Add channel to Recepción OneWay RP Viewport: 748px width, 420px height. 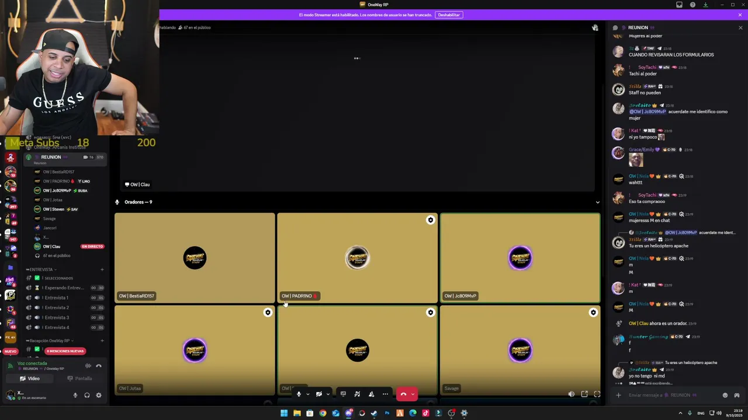pos(102,341)
